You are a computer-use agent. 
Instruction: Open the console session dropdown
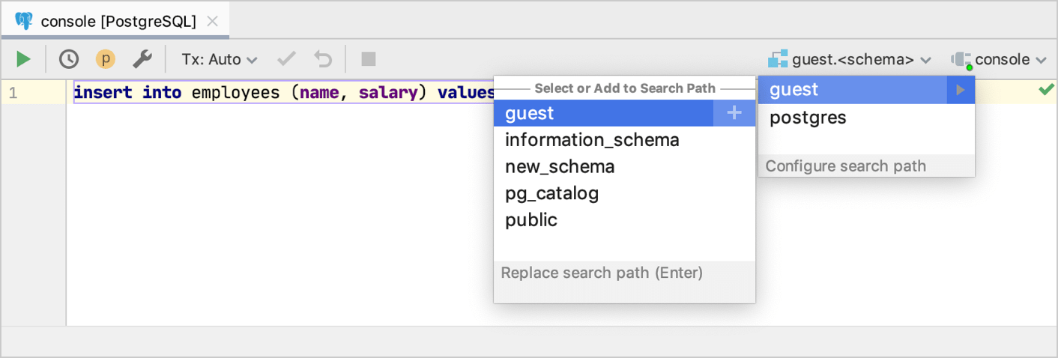(x=999, y=59)
